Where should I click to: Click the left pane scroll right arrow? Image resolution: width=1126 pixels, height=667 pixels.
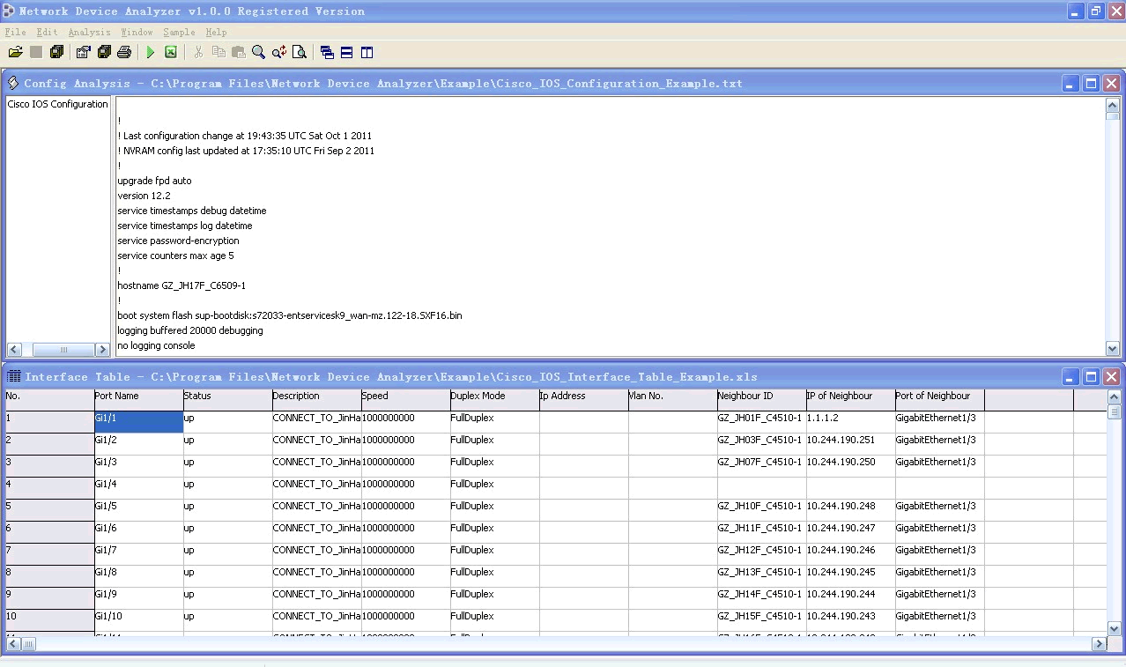(x=101, y=350)
